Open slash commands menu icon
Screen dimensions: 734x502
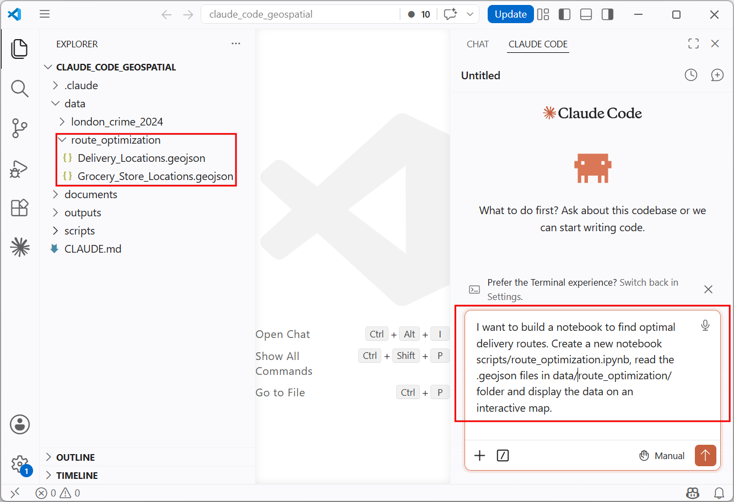click(x=503, y=455)
